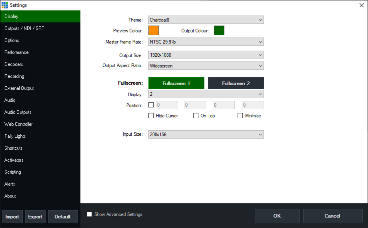
Task: Check the On Top checkbox
Action: 196,115
